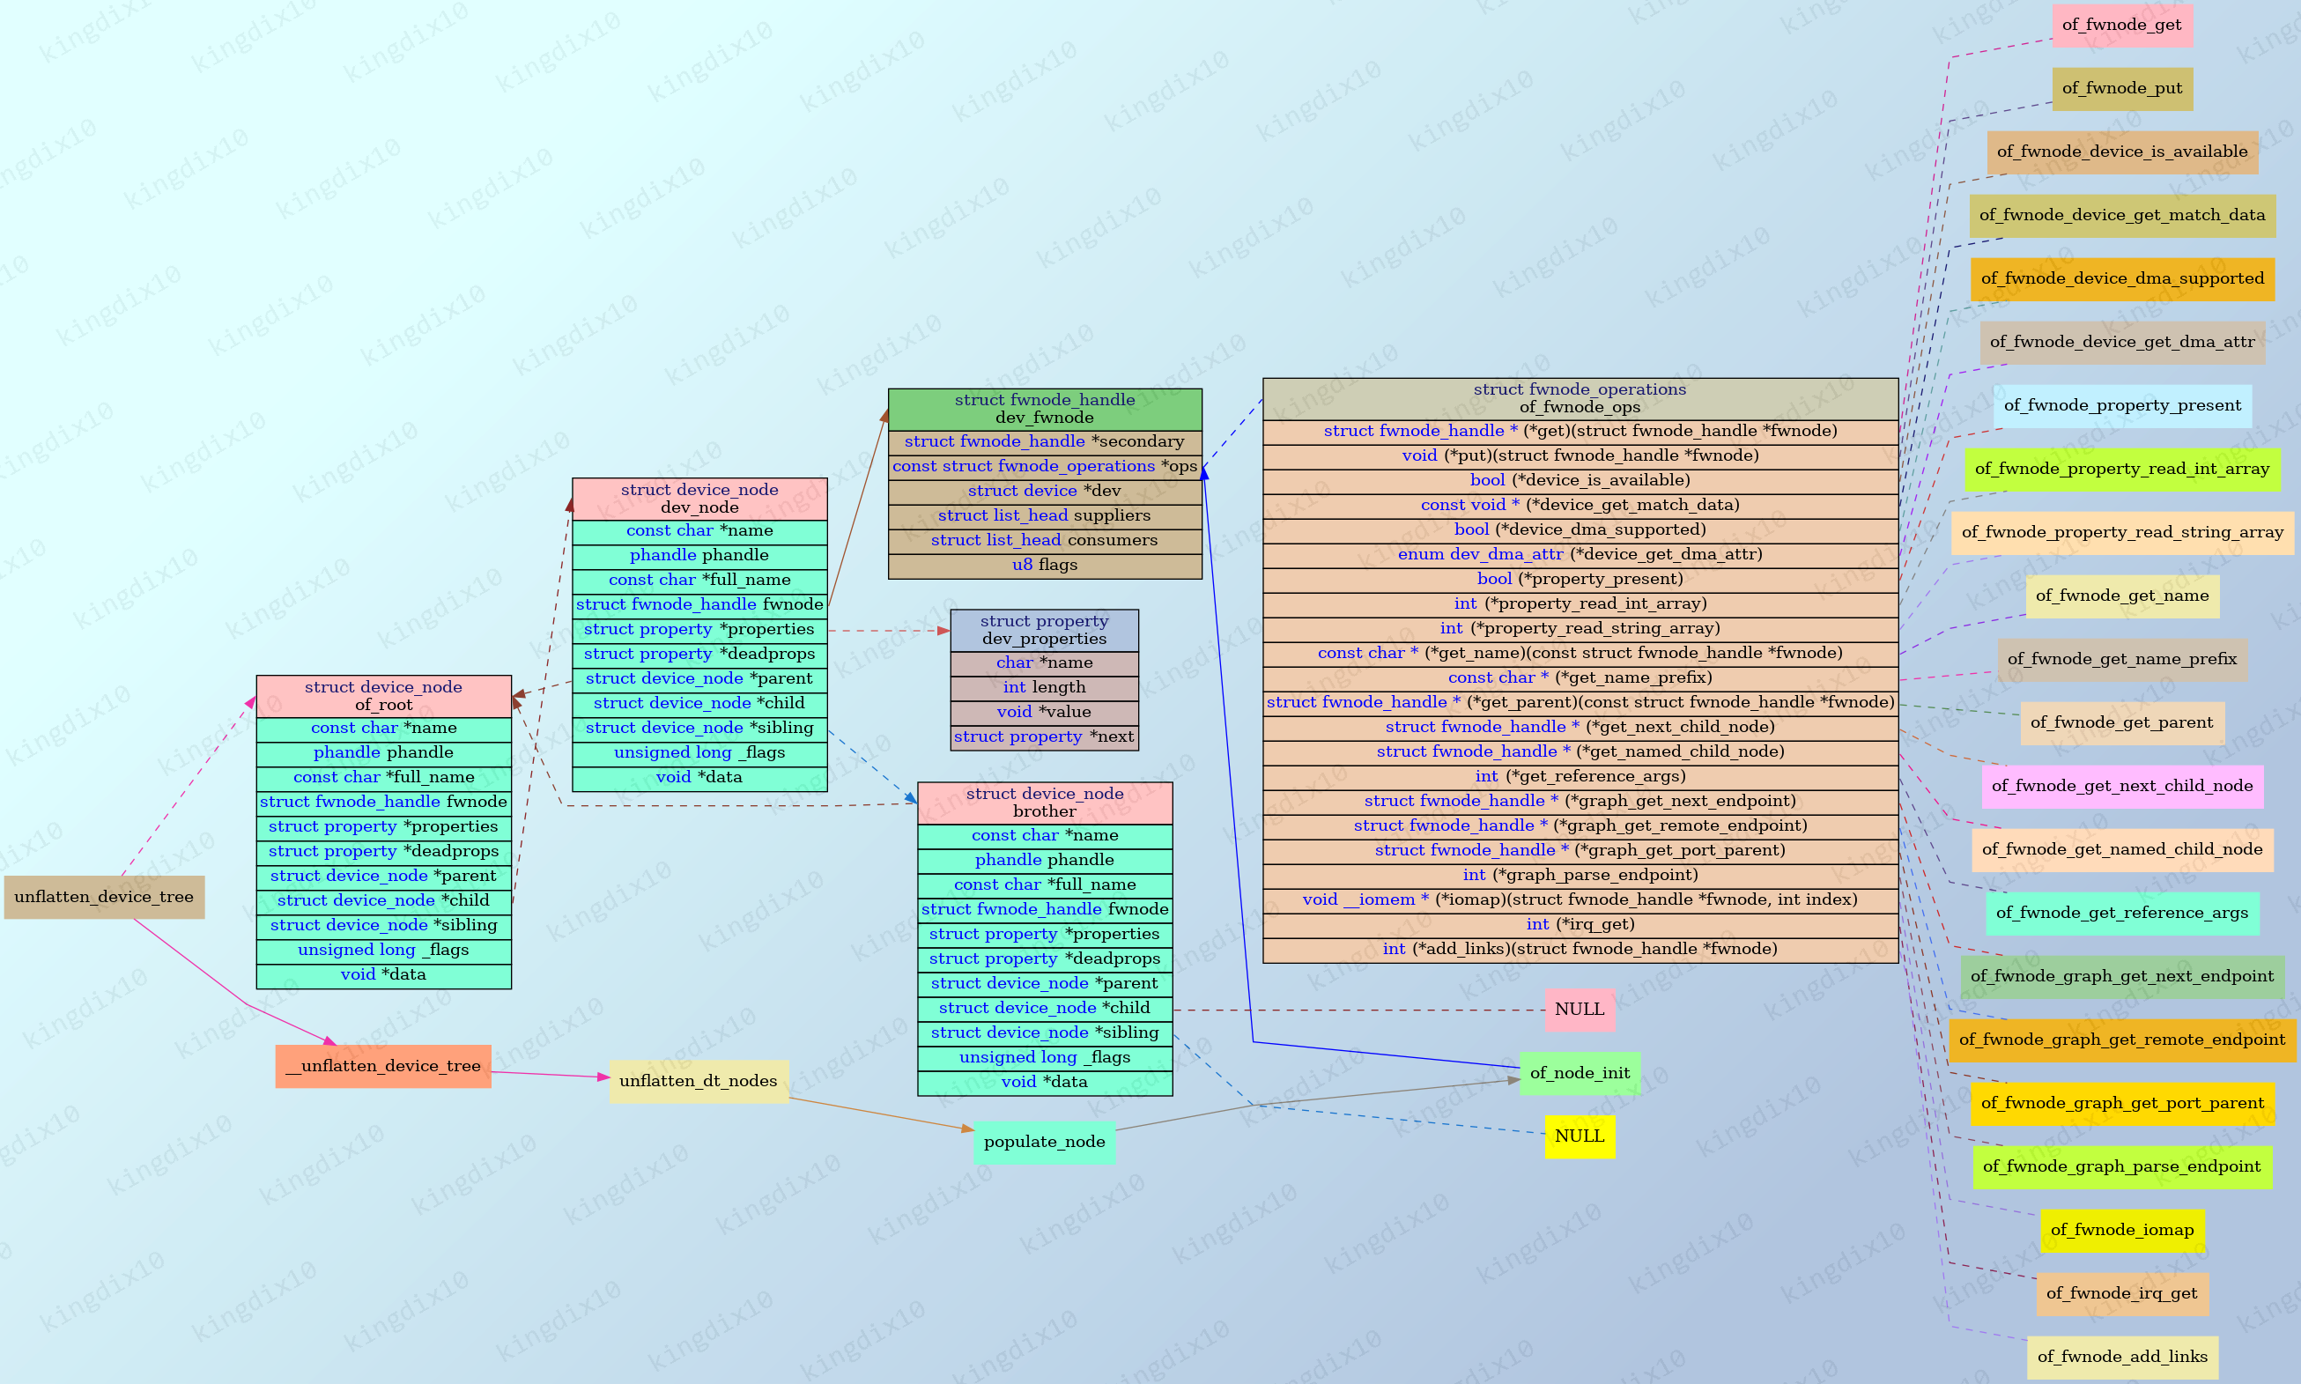2301x1384 pixels.
Task: Click the of_fwnode_get node
Action: point(2122,26)
